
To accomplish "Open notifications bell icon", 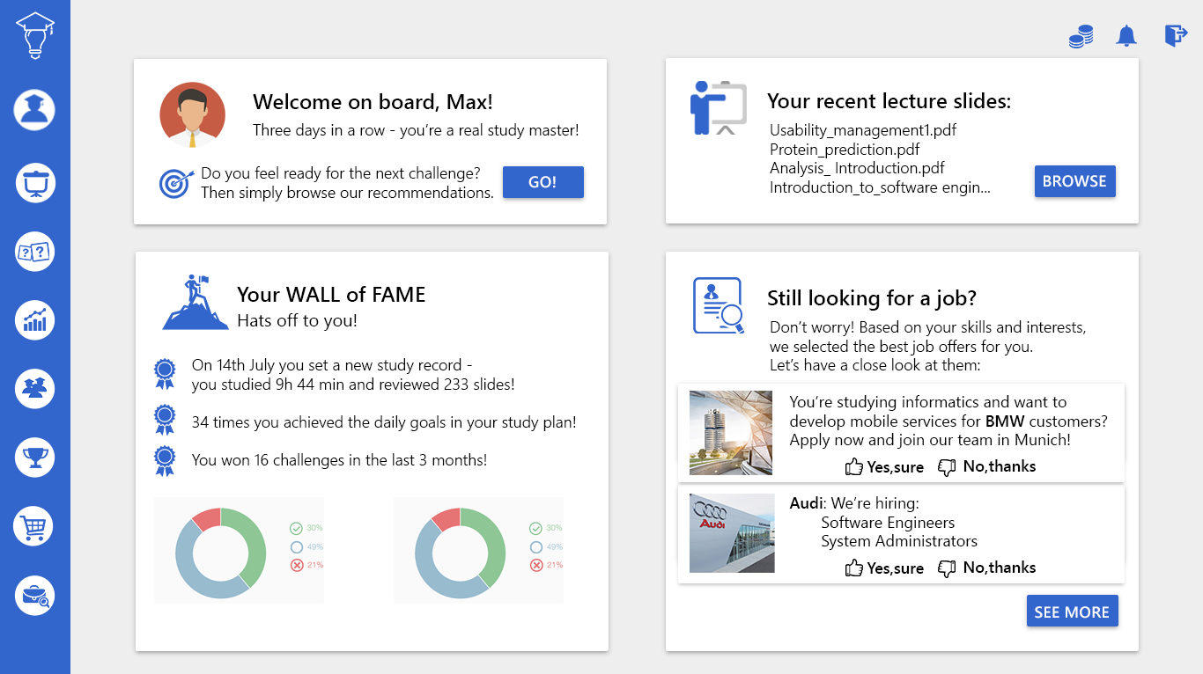I will coord(1126,36).
